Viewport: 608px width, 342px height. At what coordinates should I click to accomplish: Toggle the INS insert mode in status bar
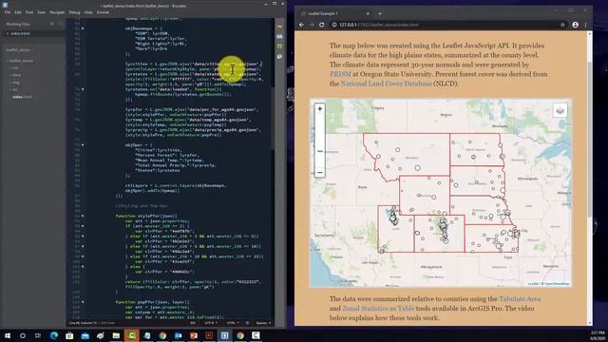tap(193, 323)
